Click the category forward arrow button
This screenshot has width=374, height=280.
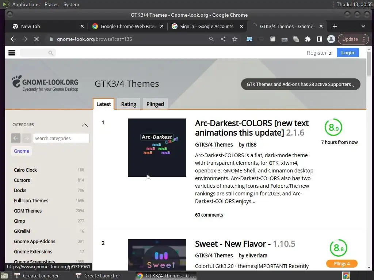pyautogui.click(x=26, y=138)
